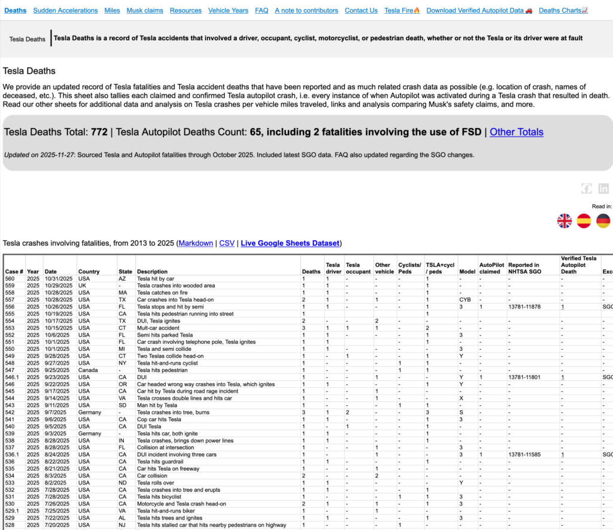Select 'Tesla hits pedestrian running into street'
The height and width of the screenshot is (530, 613).
click(x=186, y=314)
